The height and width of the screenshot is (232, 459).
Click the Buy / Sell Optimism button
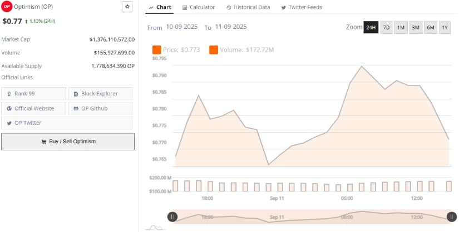coord(68,142)
